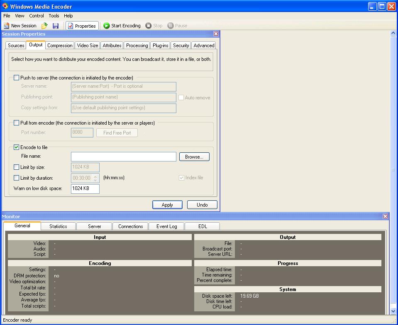398x325 pixels.
Task: Click the Warn on low disk space field
Action: click(85, 189)
